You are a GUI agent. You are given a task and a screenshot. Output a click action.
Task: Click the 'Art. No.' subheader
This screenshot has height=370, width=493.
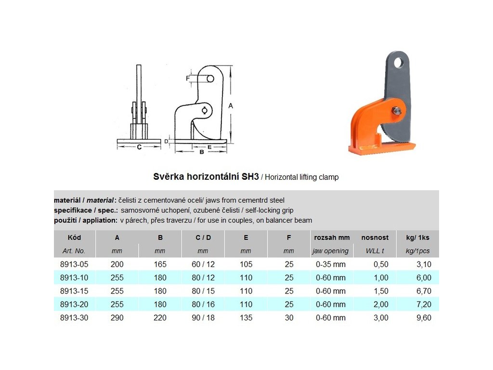tap(74, 251)
